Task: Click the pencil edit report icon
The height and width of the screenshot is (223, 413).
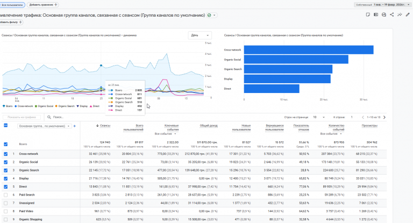Action: pyautogui.click(x=408, y=15)
